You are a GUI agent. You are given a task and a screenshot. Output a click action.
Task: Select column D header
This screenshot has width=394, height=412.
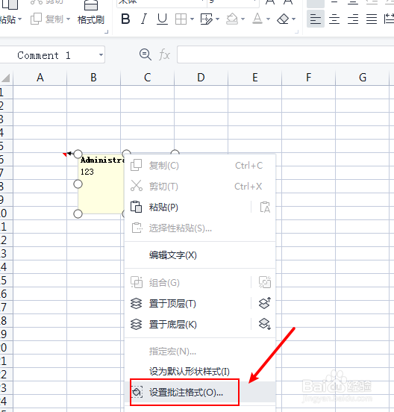tap(201, 78)
